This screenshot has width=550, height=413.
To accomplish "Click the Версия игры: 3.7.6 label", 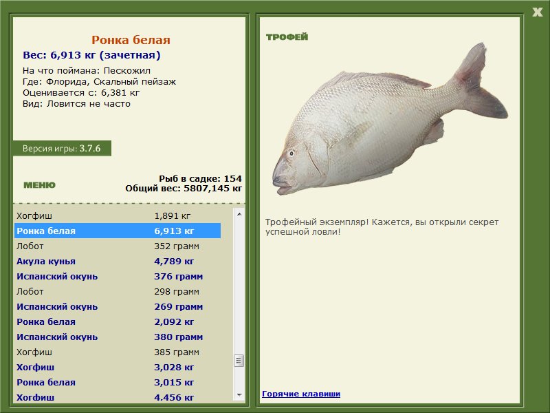I will point(62,148).
